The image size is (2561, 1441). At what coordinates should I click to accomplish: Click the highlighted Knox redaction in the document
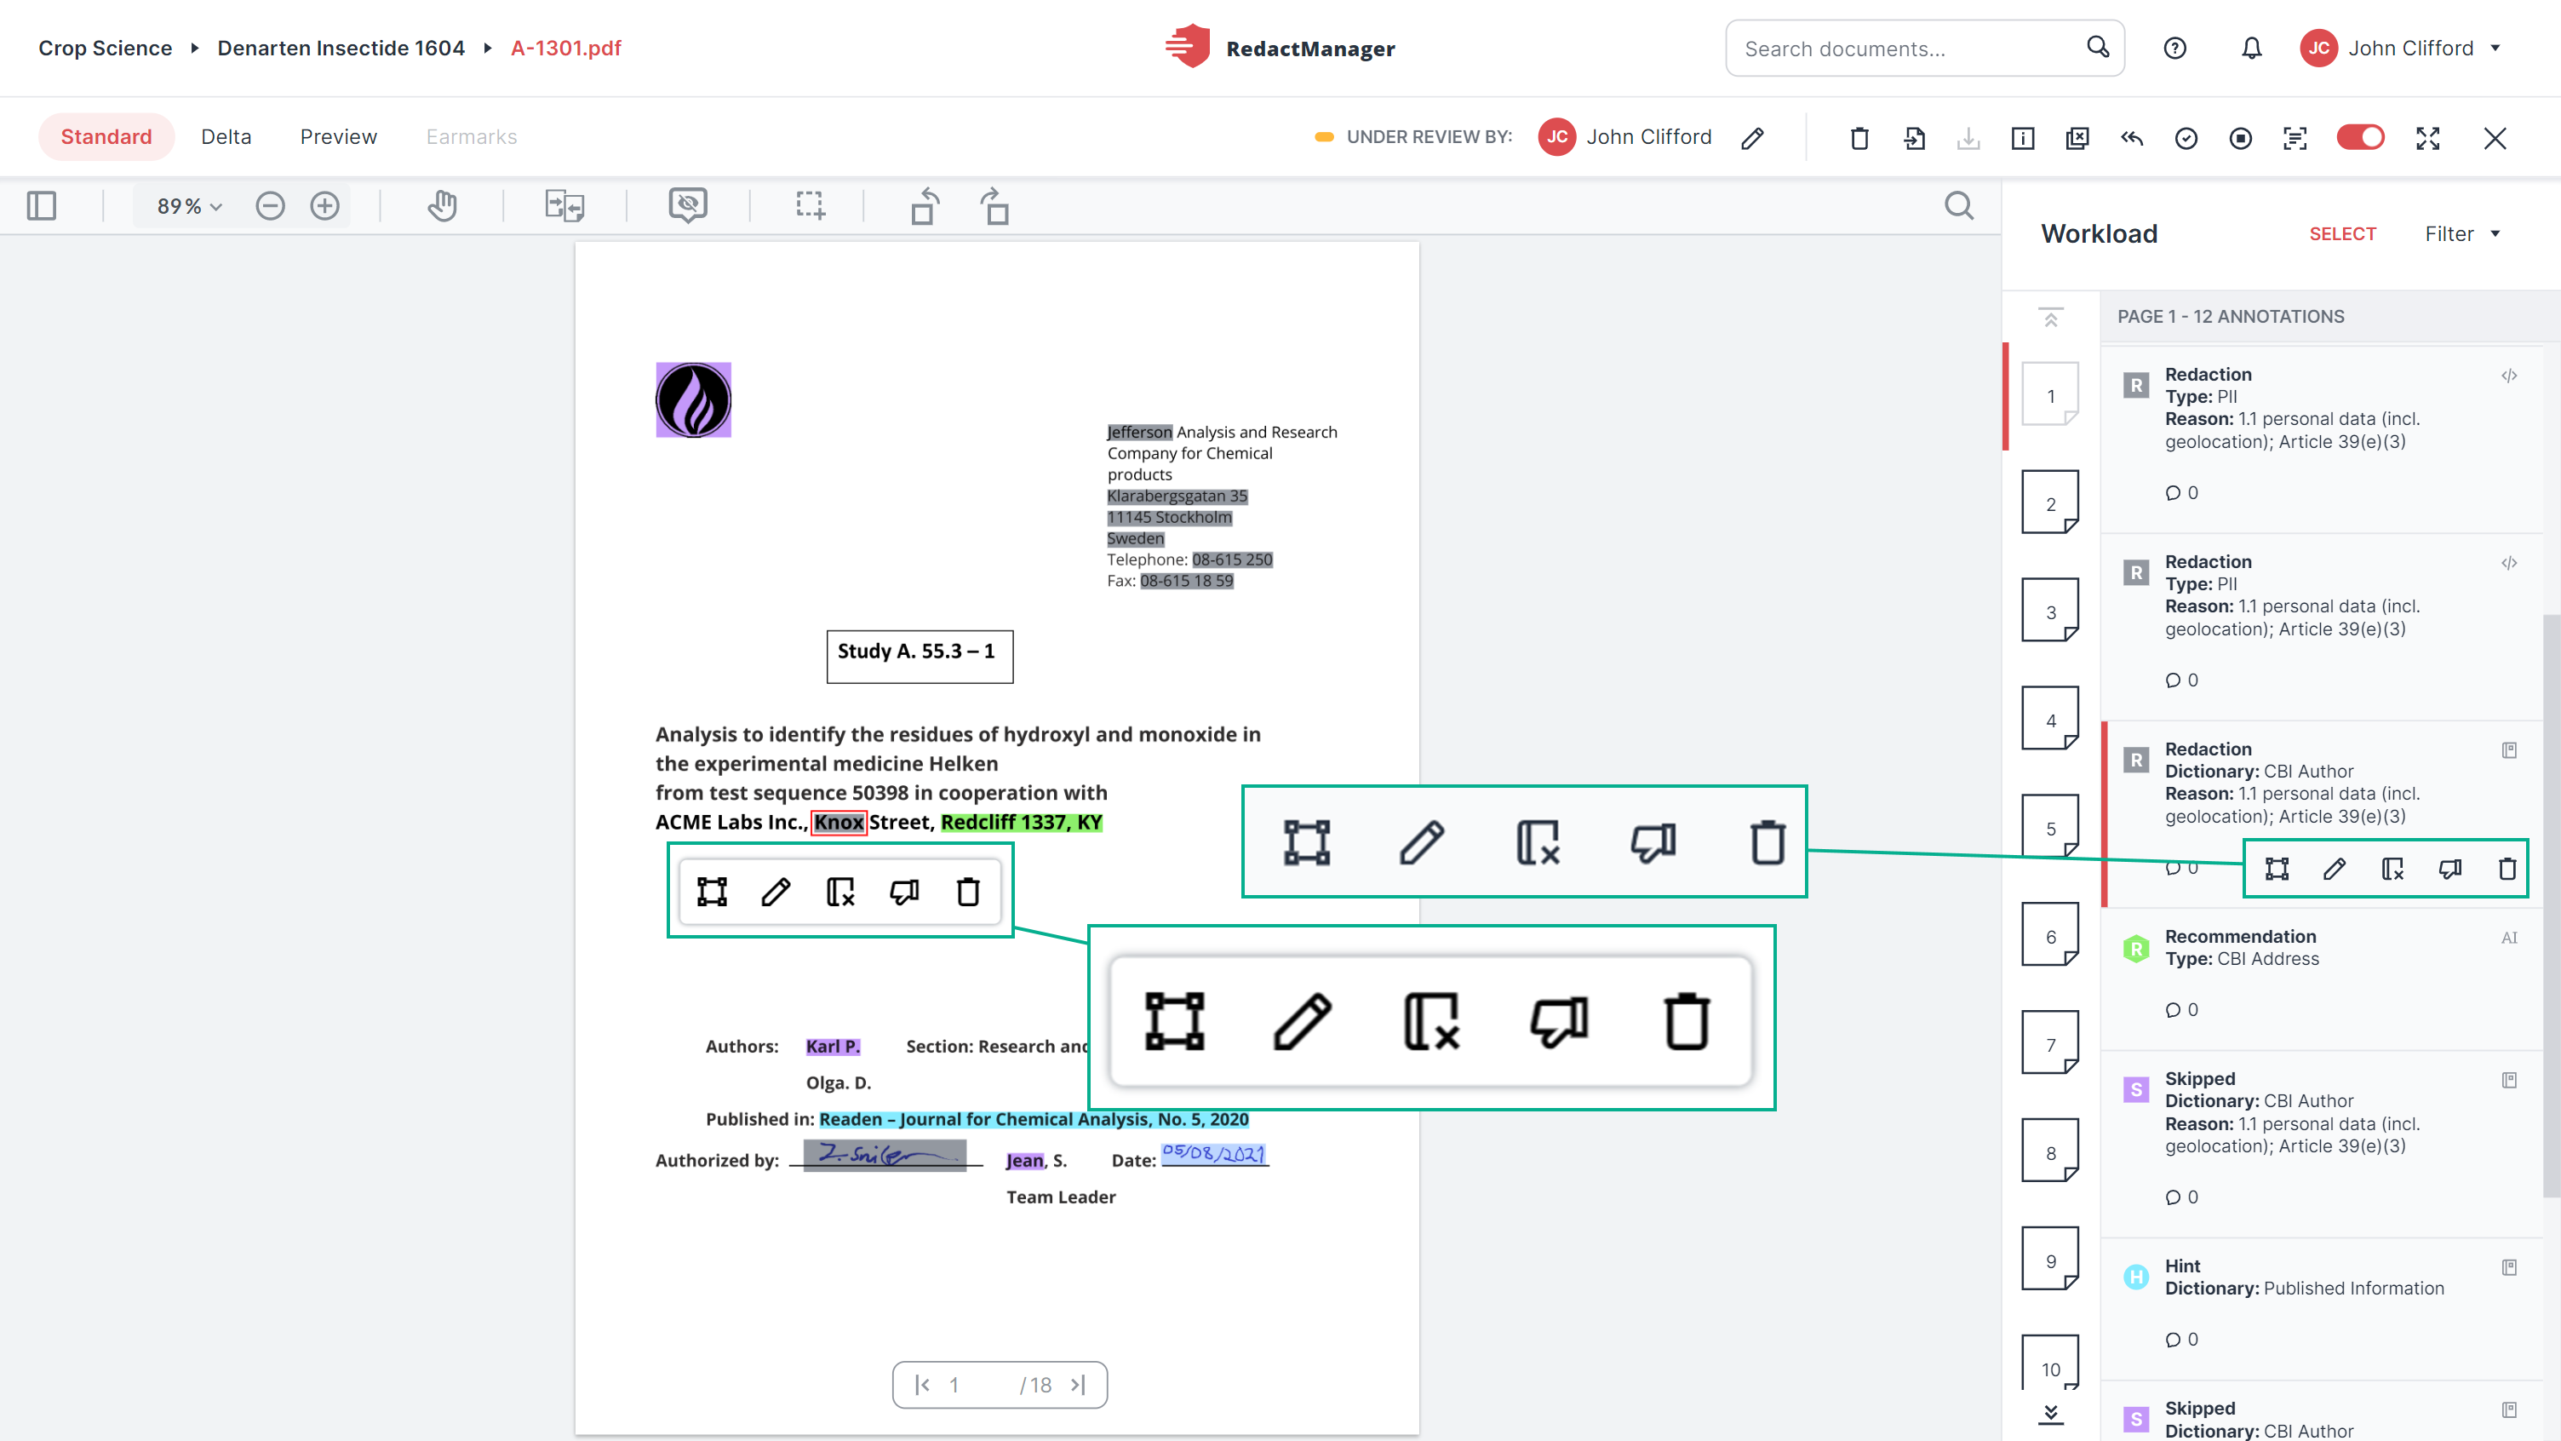[838, 823]
